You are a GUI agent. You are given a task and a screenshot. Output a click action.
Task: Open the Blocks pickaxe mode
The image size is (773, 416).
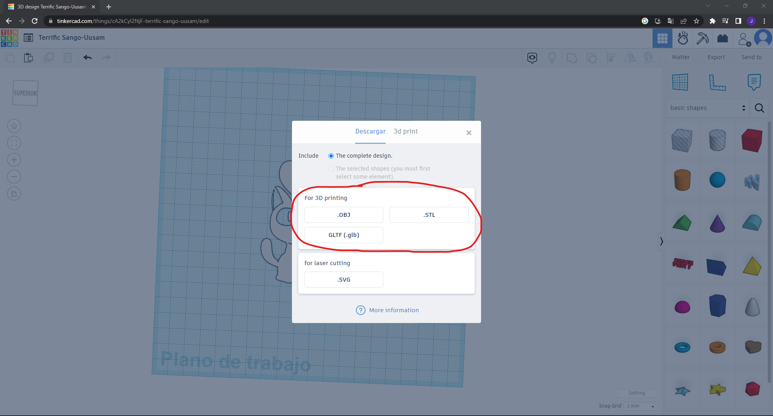pos(703,38)
